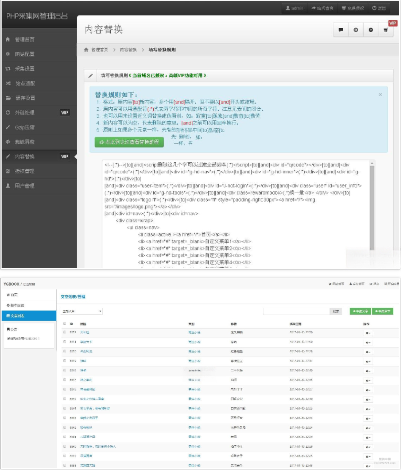Open 授权管理 in the sidebar
The width and height of the screenshot is (401, 470).
(x=39, y=171)
